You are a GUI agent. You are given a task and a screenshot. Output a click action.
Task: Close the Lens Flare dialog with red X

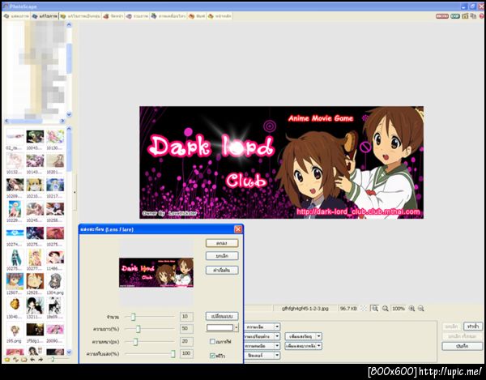click(x=237, y=229)
